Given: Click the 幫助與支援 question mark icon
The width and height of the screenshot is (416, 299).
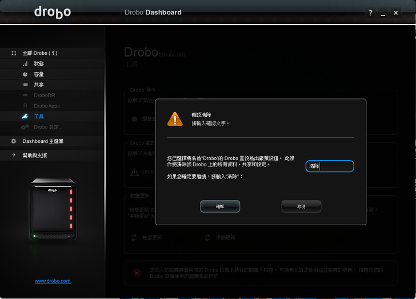Looking at the screenshot, I should click(x=14, y=156).
